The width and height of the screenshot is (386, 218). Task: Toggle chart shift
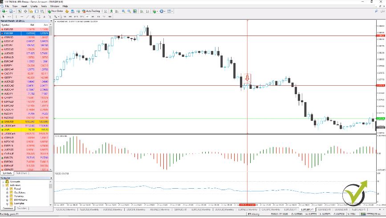[x=147, y=11]
